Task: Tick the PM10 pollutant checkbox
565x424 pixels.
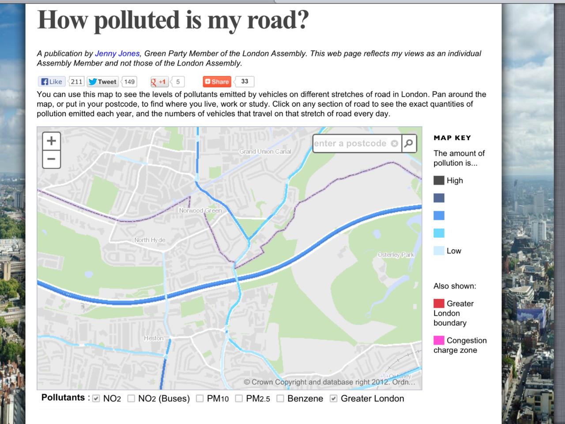Action: click(200, 398)
